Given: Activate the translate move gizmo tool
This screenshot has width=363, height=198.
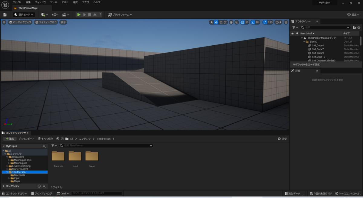Looking at the screenshot, I should point(216,22).
